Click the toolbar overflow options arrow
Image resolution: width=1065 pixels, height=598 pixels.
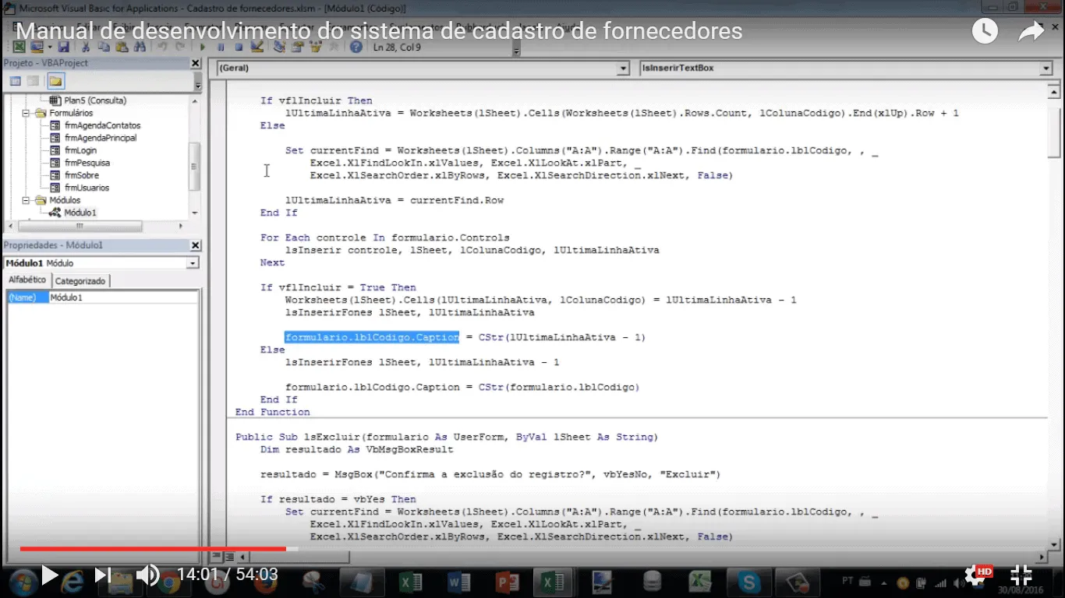516,51
